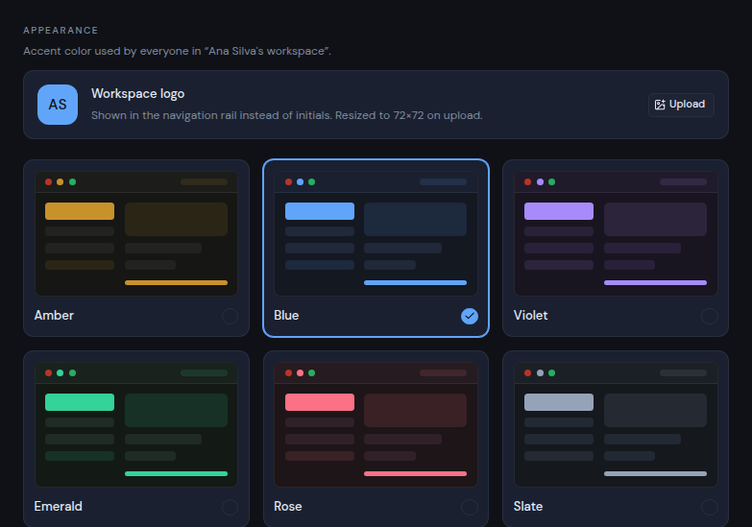Click the Upload logo button

681,105
